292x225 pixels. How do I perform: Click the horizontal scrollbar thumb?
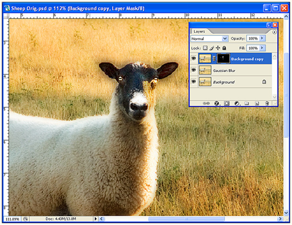click(x=186, y=219)
